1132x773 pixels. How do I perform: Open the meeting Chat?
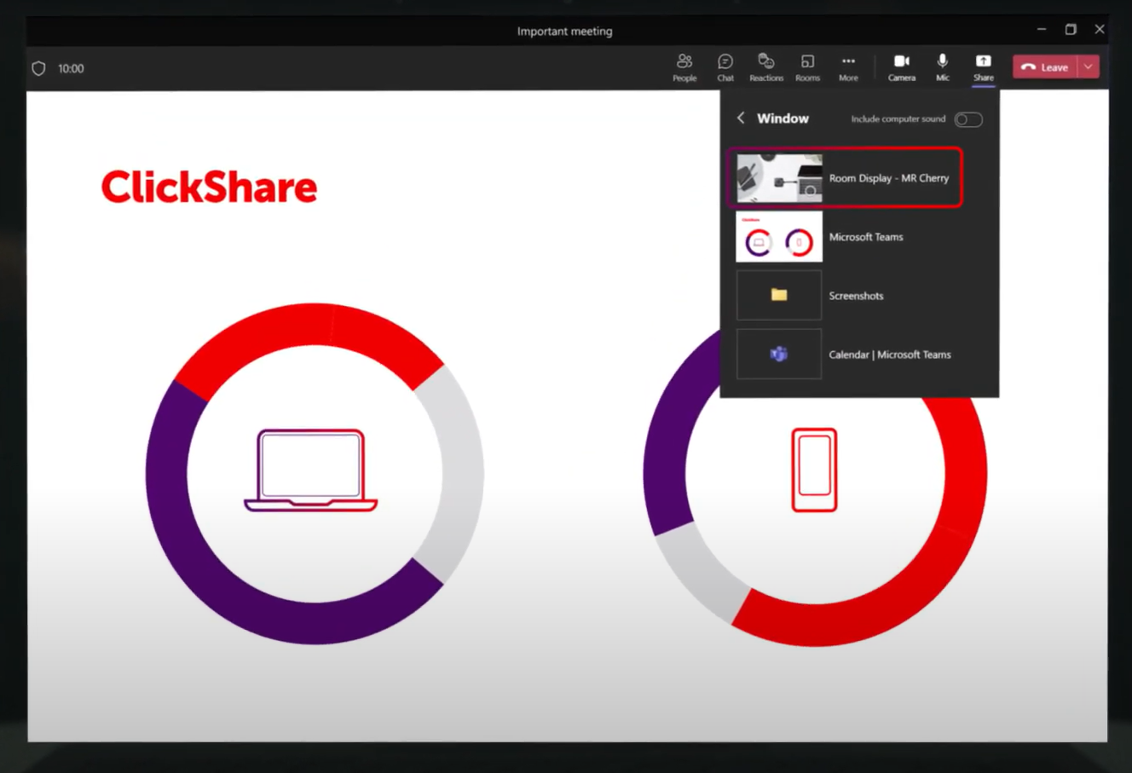coord(725,67)
